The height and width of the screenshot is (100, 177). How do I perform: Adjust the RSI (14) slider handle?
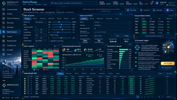(61, 38)
